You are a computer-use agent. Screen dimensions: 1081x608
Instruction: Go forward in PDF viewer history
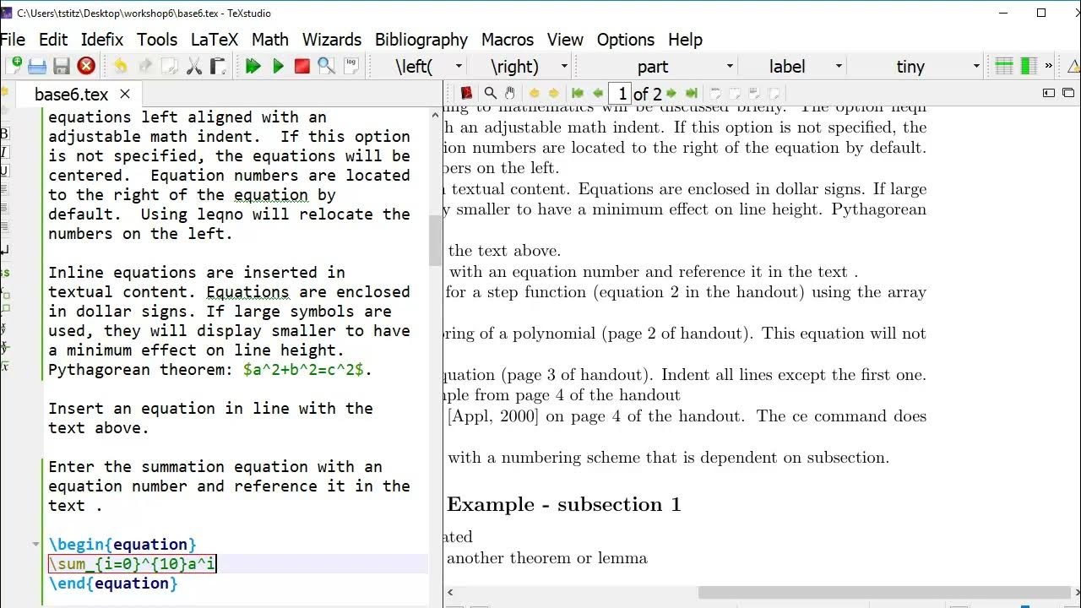click(x=554, y=93)
